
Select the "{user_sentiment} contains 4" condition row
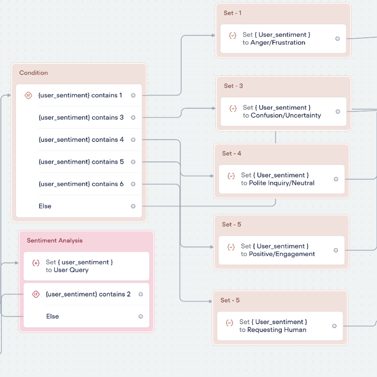pos(81,139)
